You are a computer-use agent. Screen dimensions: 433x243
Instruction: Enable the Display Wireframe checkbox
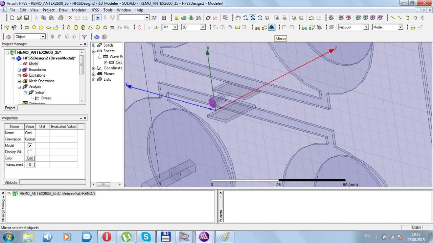pyautogui.click(x=30, y=152)
